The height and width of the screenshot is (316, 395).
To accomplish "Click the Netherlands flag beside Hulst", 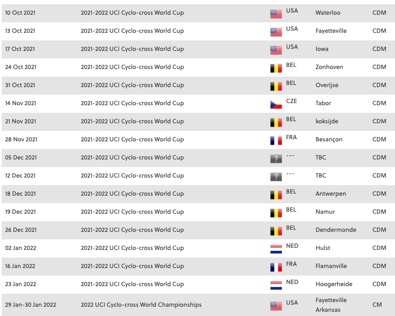I will 276,249.
